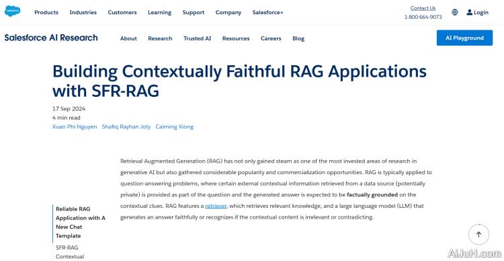Open the globe language selector
Viewport: 504px width, 261px height.
click(455, 12)
